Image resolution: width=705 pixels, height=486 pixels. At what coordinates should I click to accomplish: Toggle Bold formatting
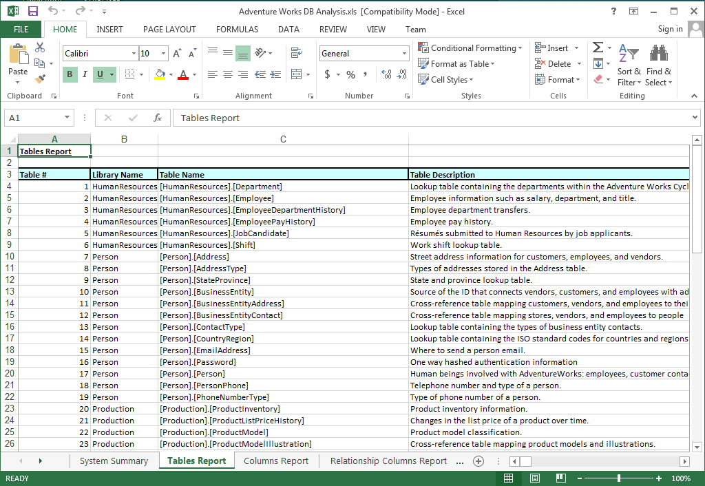click(x=70, y=74)
